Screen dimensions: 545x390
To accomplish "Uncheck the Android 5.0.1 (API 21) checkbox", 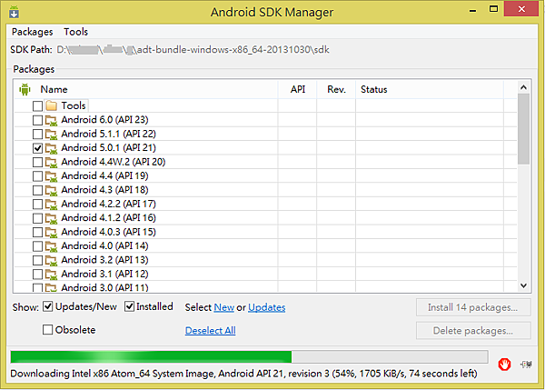I will point(37,148).
